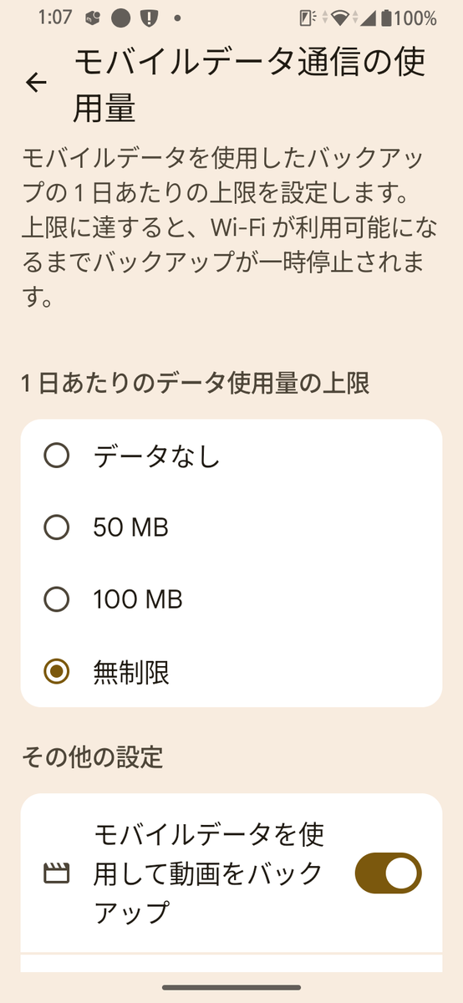The width and height of the screenshot is (463, 1003).
Task: Tap the 1:07 clock in status bar
Action: click(x=54, y=18)
